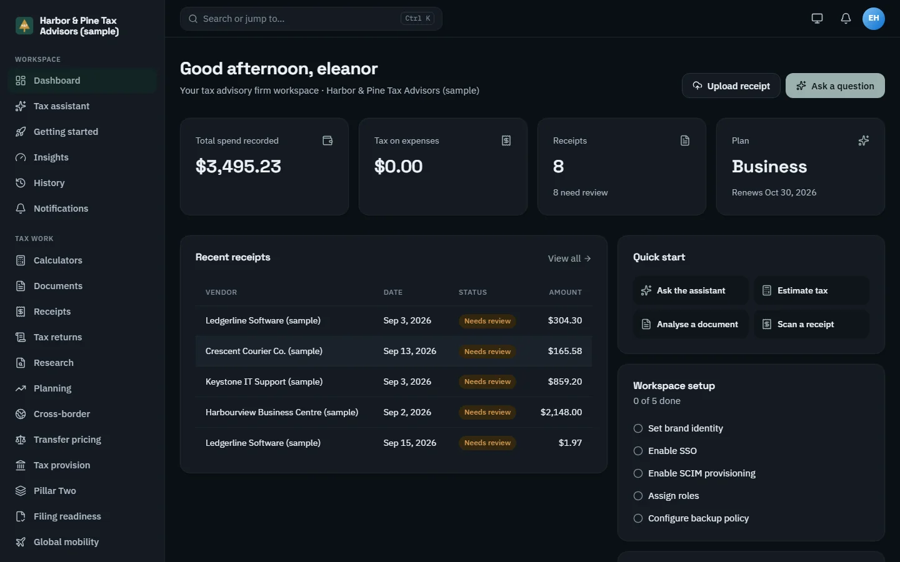Click the Global mobility plane icon
Screen dimensions: 900x562
coord(21,542)
